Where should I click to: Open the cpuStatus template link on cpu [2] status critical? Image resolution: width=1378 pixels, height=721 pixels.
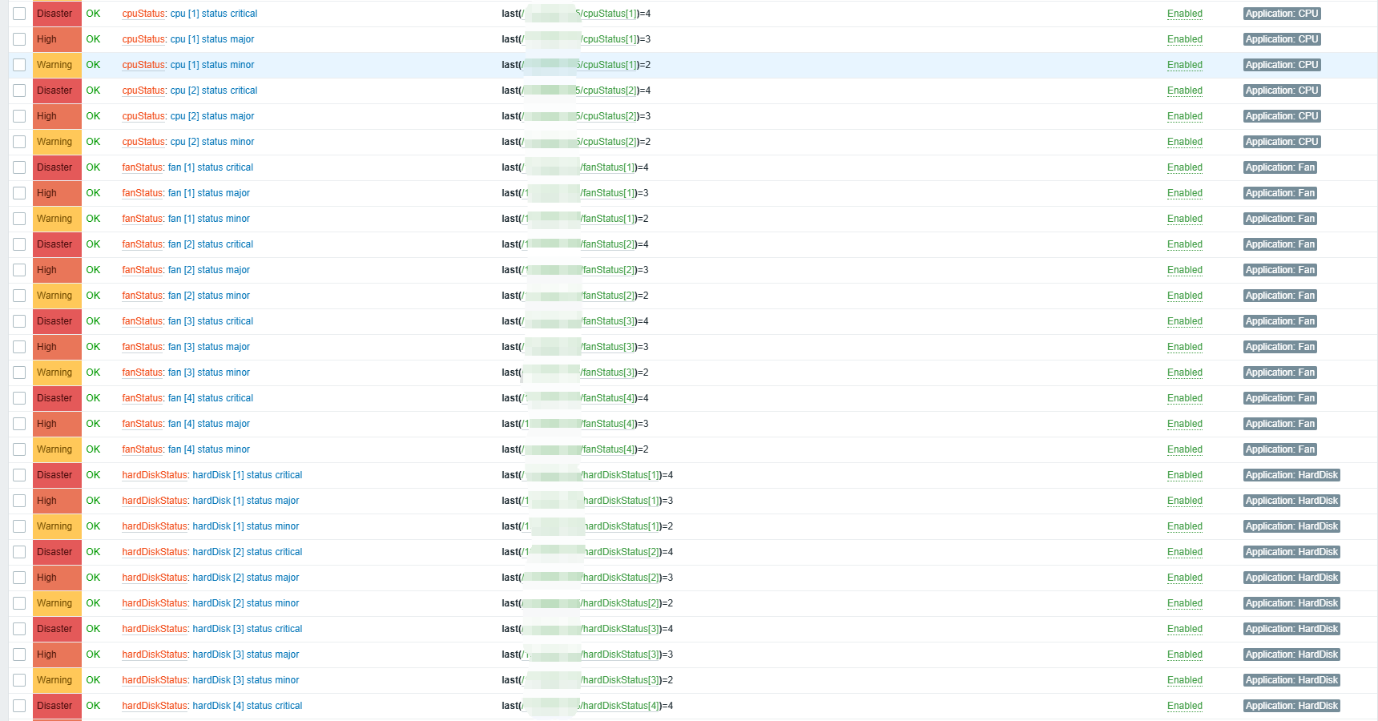click(143, 91)
